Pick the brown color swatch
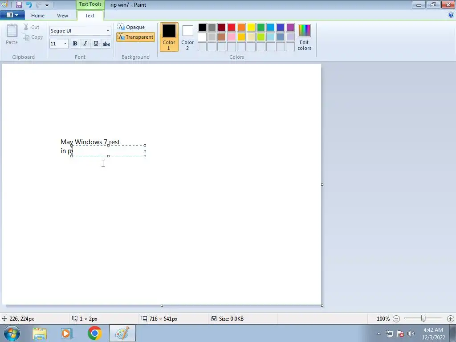456x342 pixels. coord(222,37)
